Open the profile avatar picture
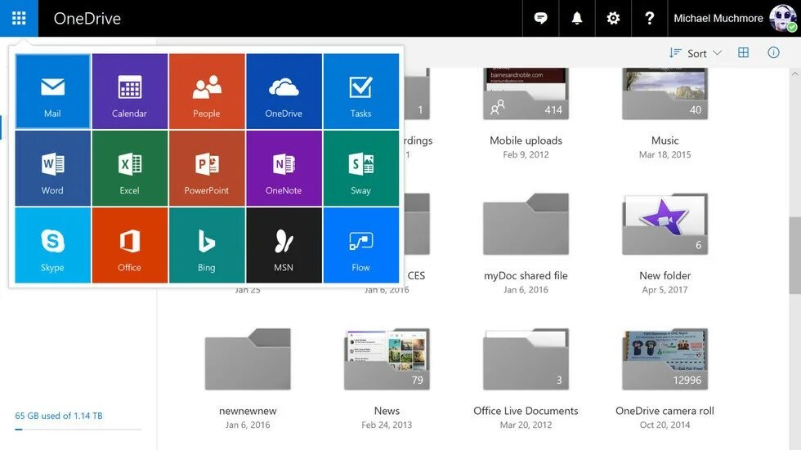 [x=783, y=18]
